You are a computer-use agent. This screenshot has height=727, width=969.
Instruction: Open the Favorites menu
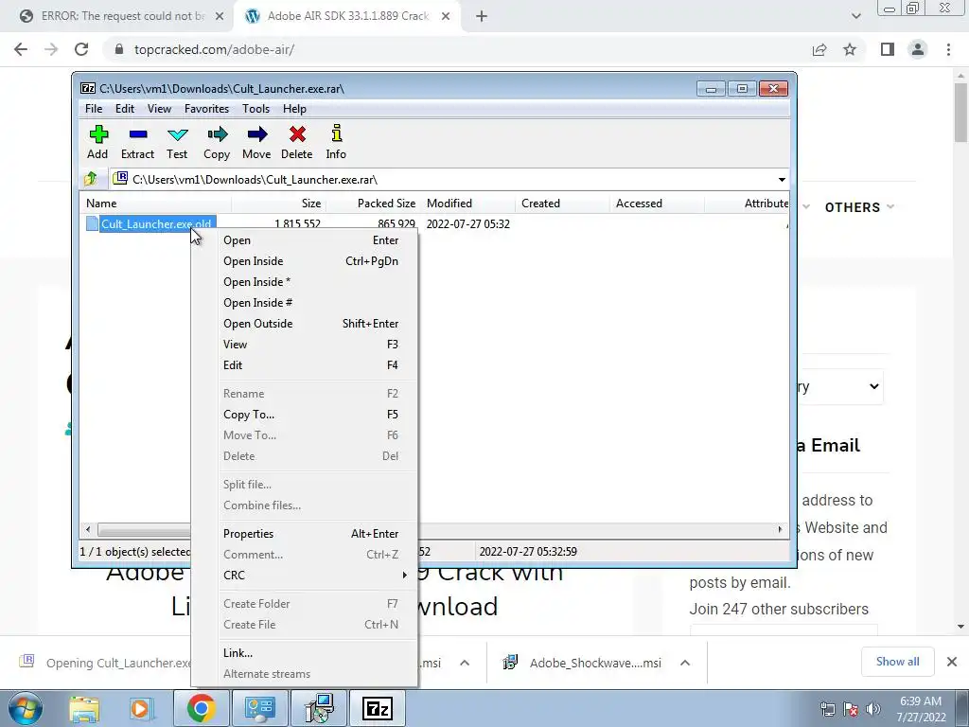(x=206, y=109)
